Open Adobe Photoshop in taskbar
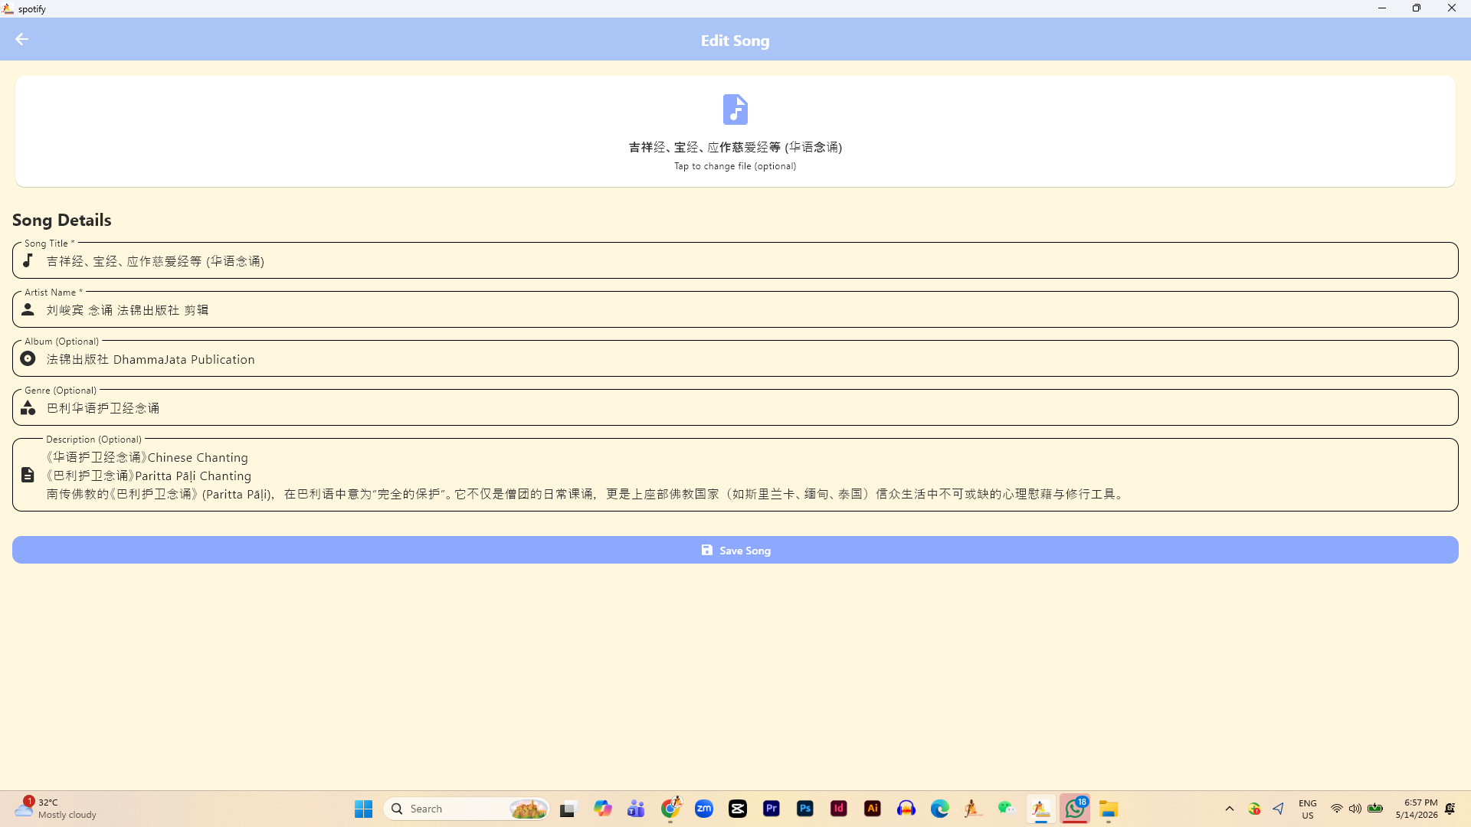1471x827 pixels. coord(805,809)
